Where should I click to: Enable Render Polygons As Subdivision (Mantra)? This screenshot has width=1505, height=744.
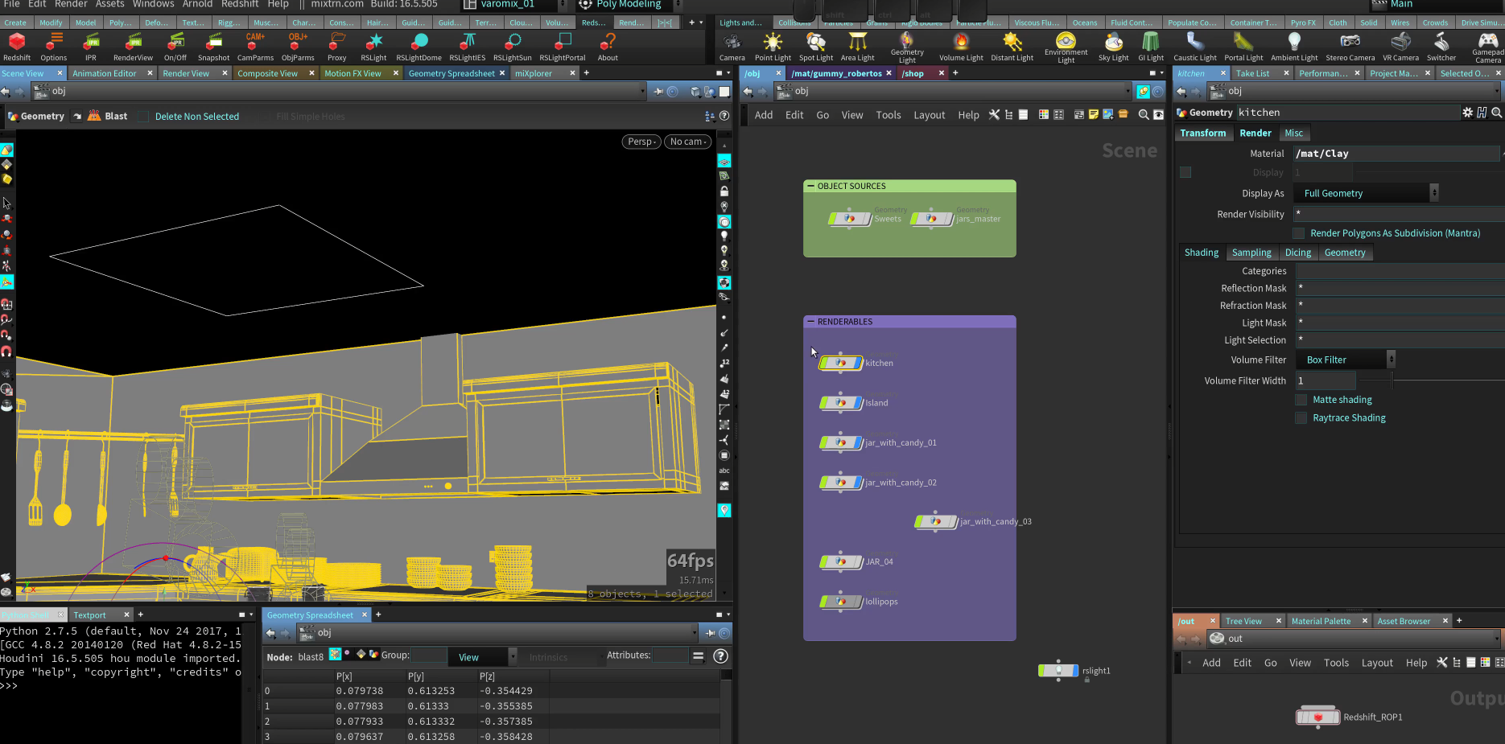click(1298, 232)
